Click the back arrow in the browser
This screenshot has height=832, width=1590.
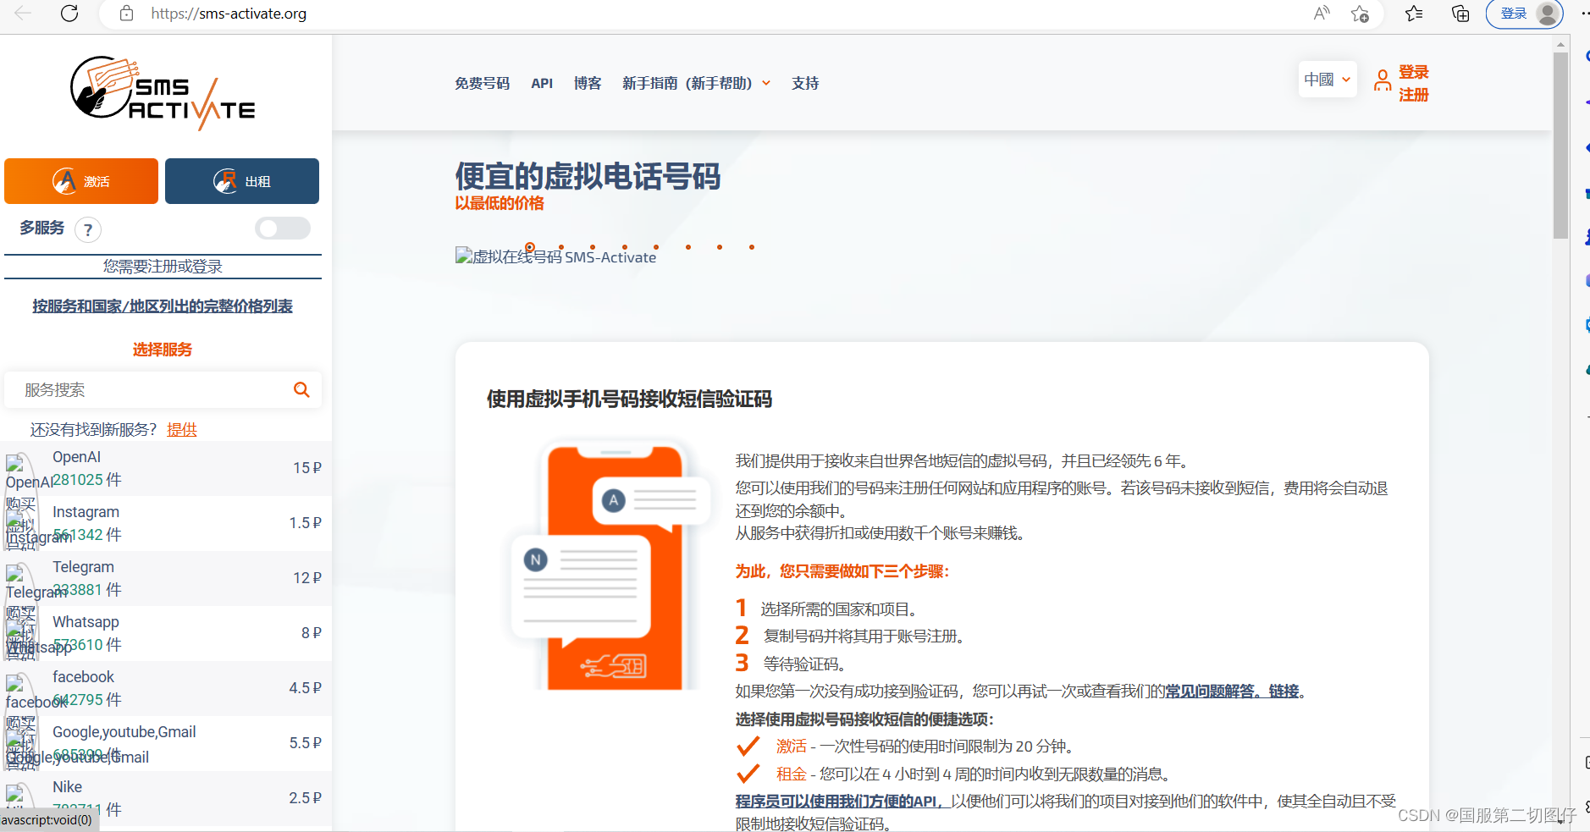coord(23,13)
